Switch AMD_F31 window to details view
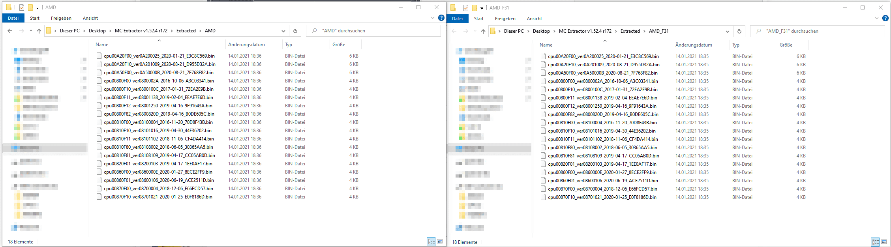891x247 pixels. (875, 242)
